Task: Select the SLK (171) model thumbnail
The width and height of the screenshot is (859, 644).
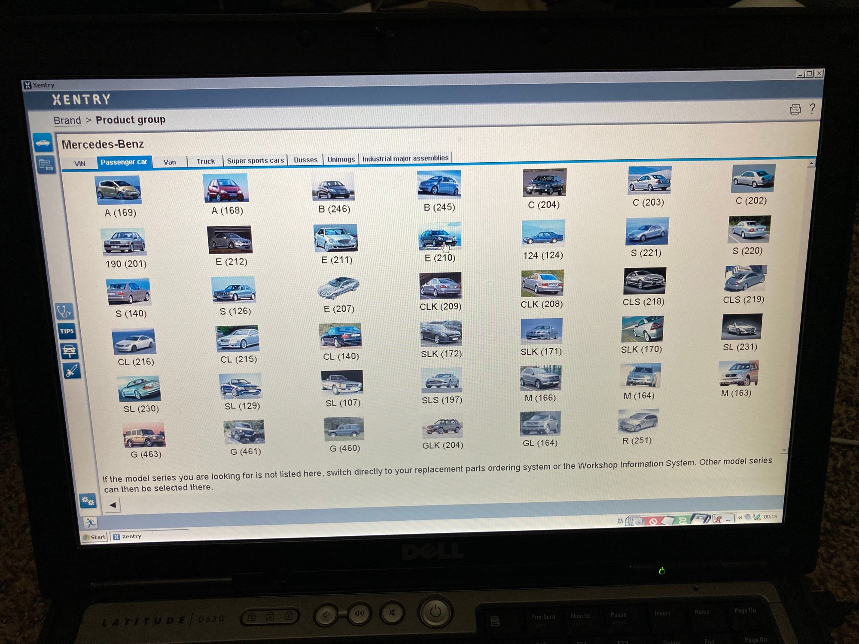Action: click(x=541, y=331)
